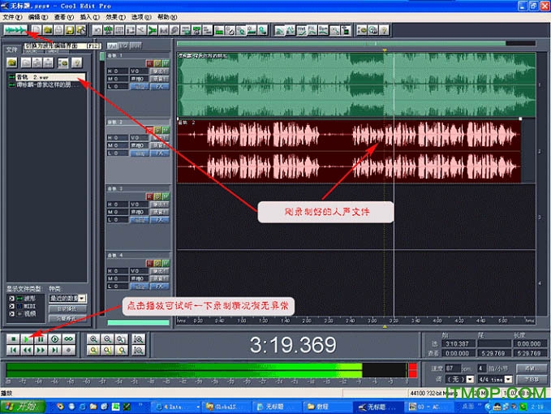Mute track 4 with its M button
Image resolution: width=551 pixels, height=414 pixels.
(165, 265)
